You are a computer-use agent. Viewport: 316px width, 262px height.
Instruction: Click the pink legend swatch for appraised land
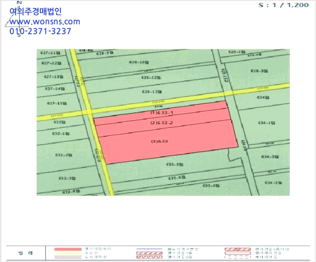[68, 249]
